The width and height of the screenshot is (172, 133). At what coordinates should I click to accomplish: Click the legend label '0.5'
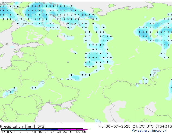9,132
